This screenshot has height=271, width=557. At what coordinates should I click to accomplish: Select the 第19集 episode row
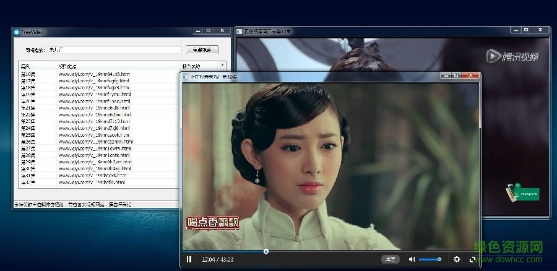tap(99, 95)
